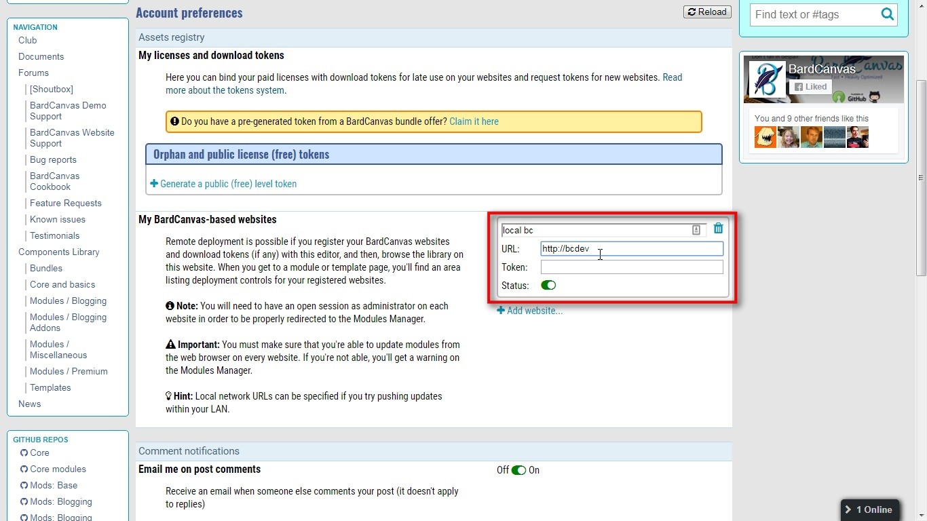The width and height of the screenshot is (927, 521).
Task: Open the Add website link
Action: (530, 311)
